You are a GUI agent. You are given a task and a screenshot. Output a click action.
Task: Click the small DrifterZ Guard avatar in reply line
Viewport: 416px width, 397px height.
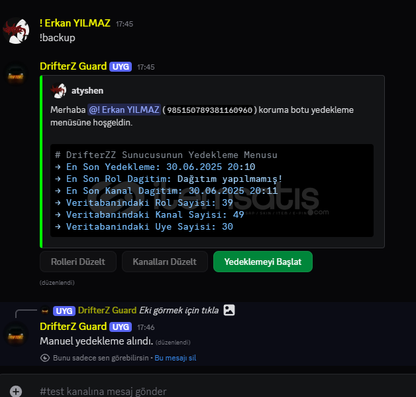click(45, 310)
